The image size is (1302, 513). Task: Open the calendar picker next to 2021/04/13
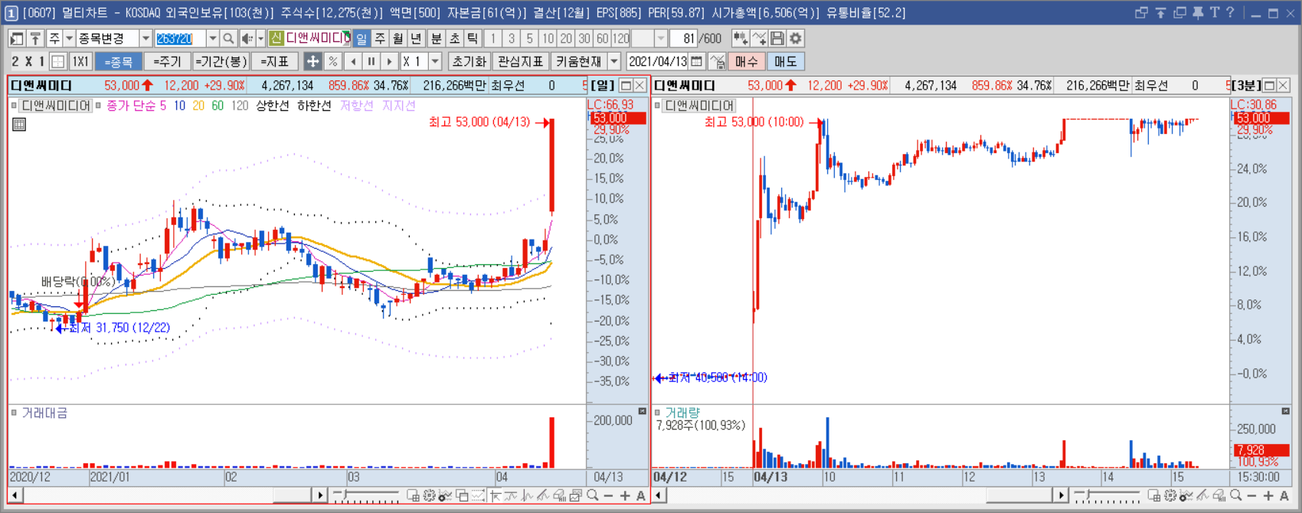coord(696,61)
